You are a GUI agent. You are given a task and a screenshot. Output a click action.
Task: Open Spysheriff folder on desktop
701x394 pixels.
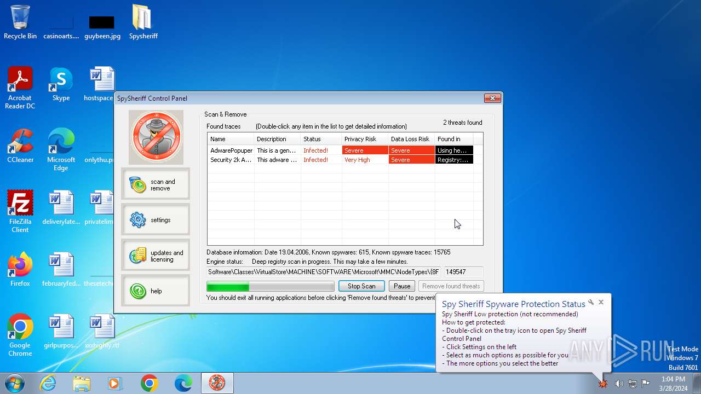(x=143, y=22)
